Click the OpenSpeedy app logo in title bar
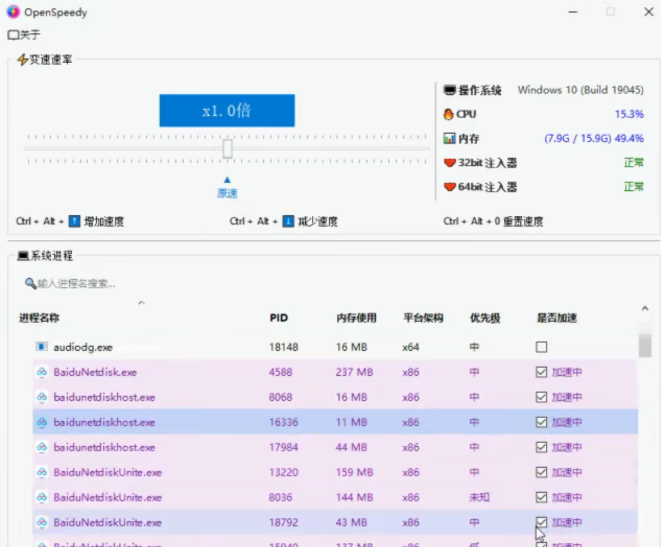Viewport: 661px width, 547px height. pos(13,12)
